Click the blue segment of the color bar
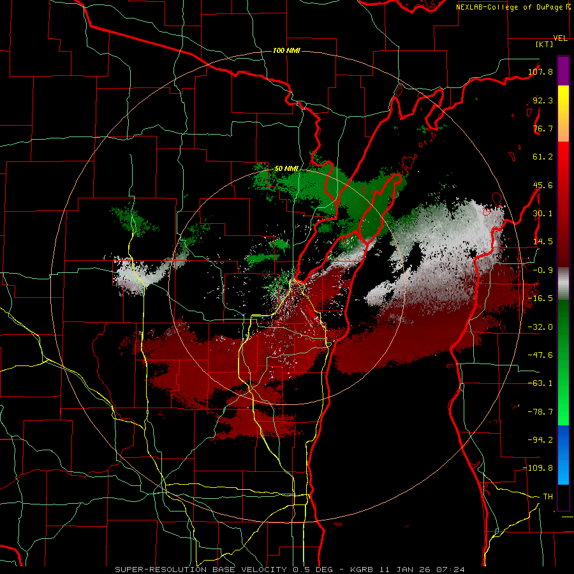Viewport: 574px width, 574px height. [x=563, y=455]
